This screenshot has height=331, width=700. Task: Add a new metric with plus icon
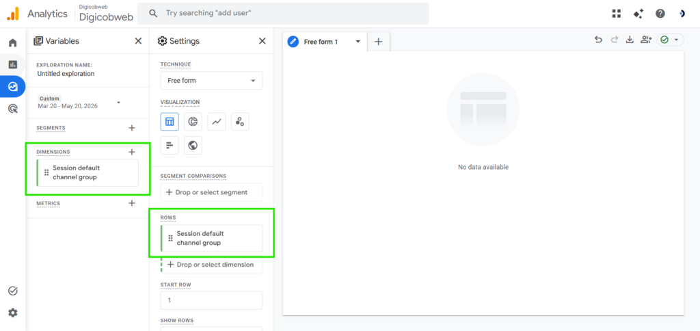click(x=132, y=203)
